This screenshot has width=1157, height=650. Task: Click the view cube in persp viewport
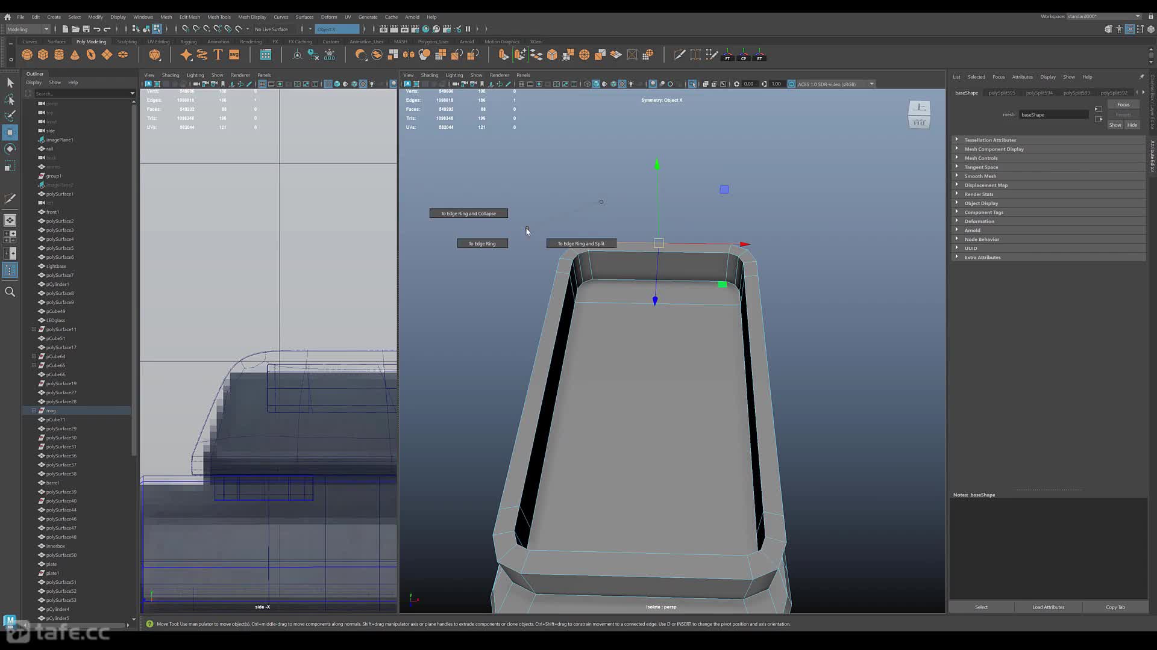(919, 114)
